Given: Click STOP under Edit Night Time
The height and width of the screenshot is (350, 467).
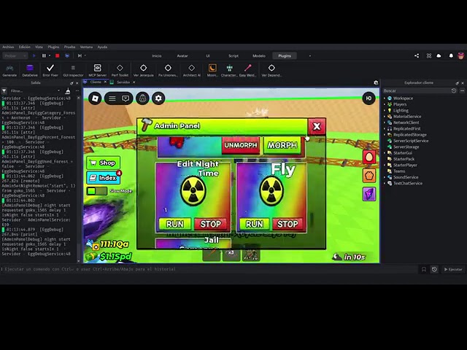Looking at the screenshot, I should [211, 224].
